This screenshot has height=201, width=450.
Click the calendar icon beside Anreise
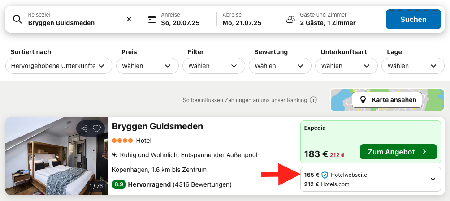151,19
